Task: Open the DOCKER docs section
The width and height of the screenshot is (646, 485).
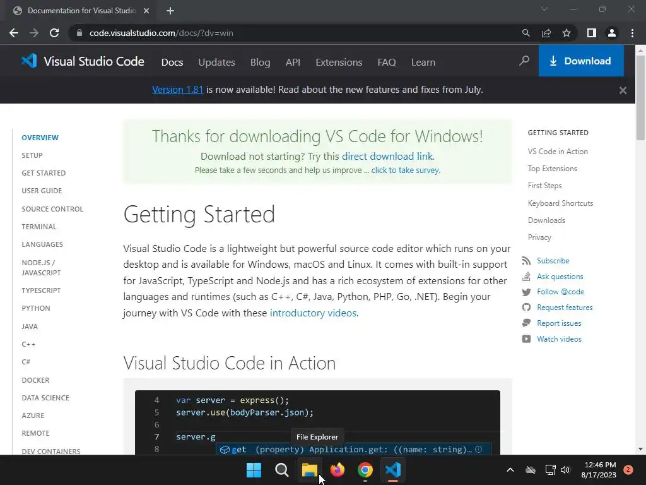Action: click(x=35, y=380)
